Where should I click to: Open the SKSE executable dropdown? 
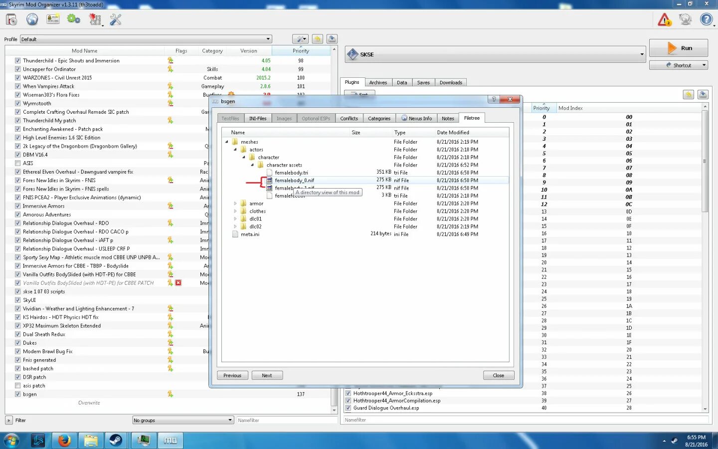[x=495, y=54]
